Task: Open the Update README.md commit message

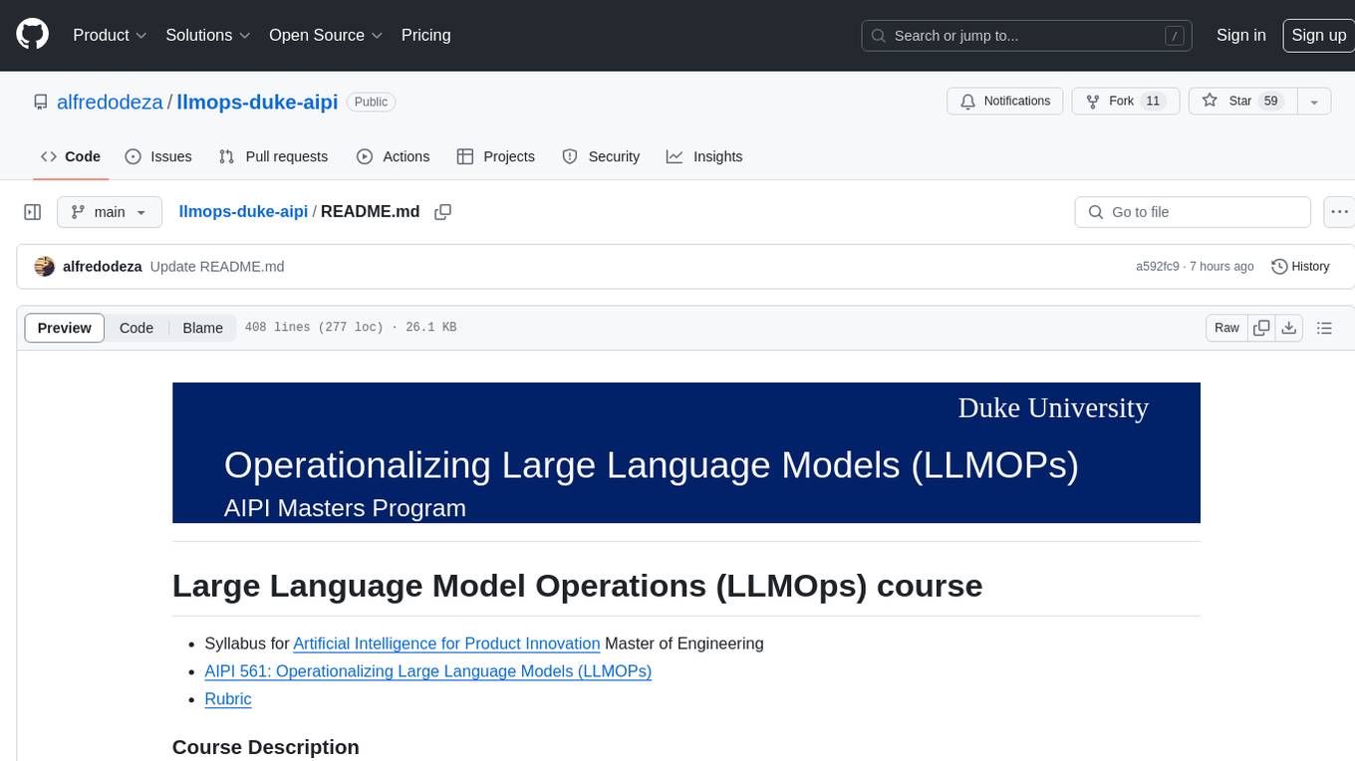Action: 217,267
